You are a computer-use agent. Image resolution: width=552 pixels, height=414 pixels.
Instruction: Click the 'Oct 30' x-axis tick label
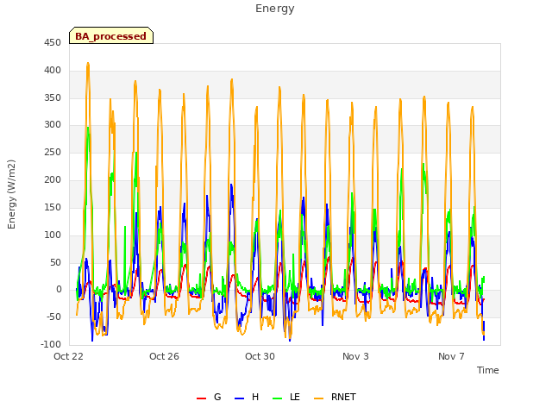tap(260, 356)
